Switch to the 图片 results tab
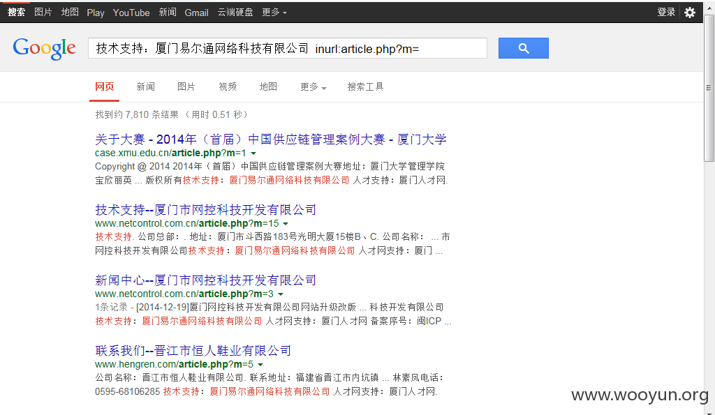 click(x=186, y=87)
